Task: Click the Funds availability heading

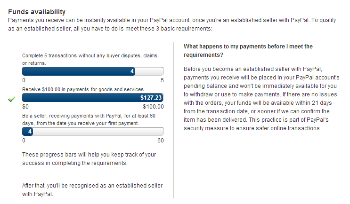Action: 37,11
